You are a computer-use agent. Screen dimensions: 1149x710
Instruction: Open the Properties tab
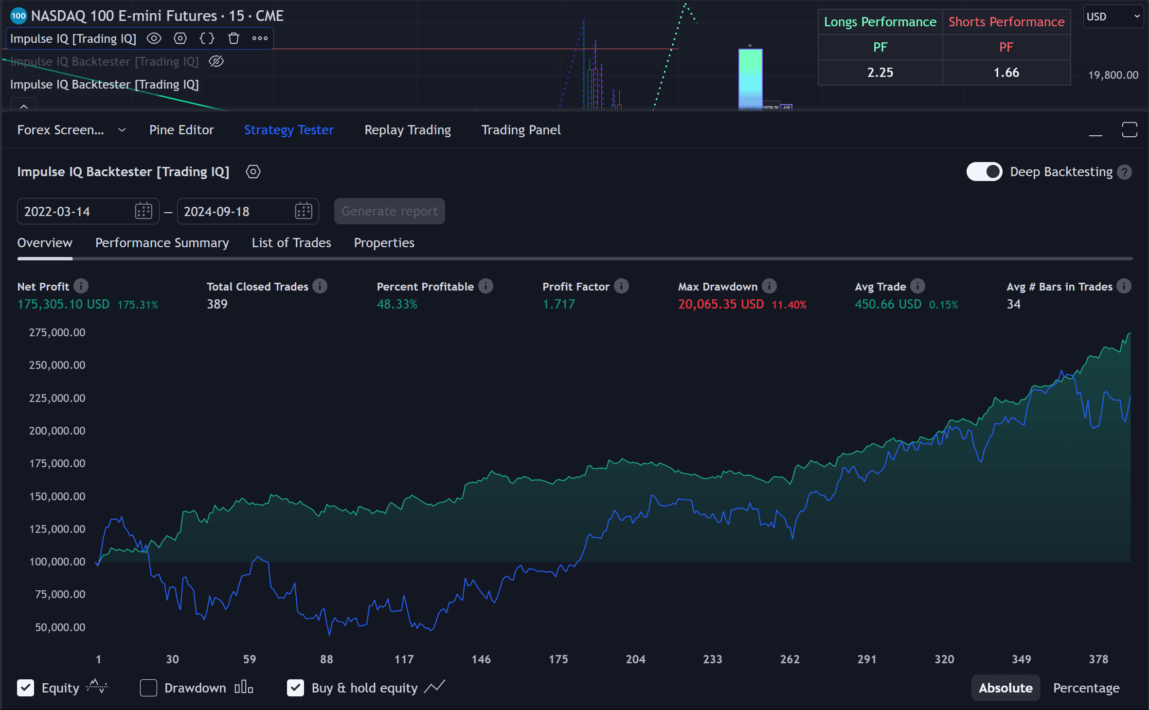(384, 243)
